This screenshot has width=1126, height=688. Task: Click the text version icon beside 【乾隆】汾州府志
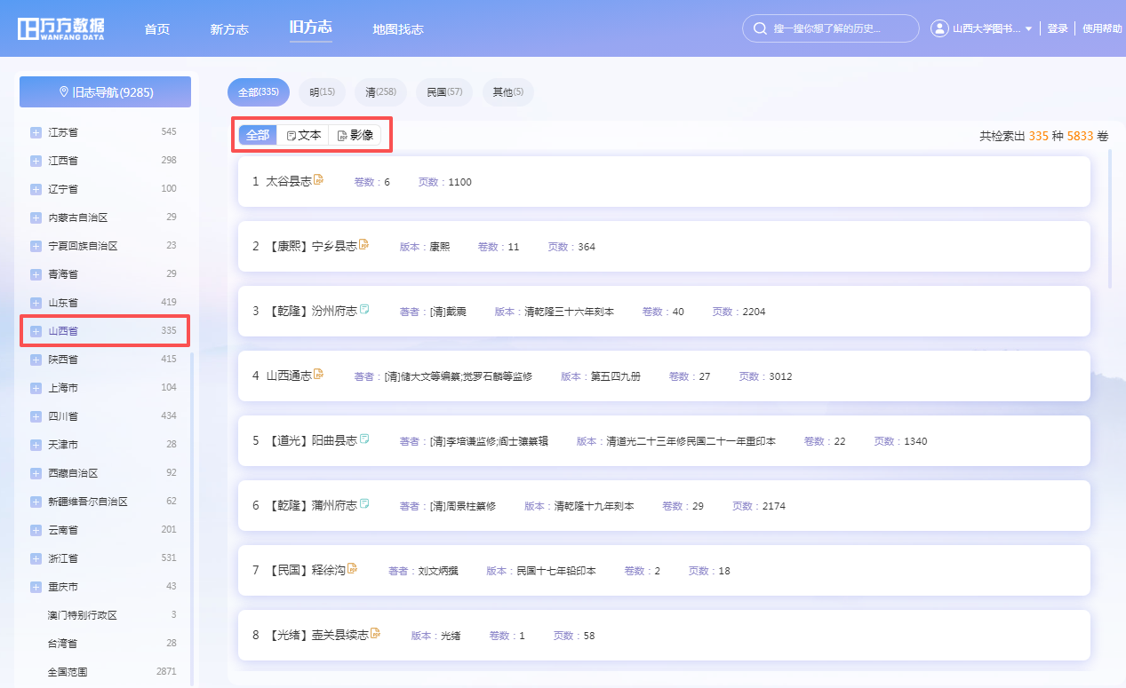tap(363, 307)
